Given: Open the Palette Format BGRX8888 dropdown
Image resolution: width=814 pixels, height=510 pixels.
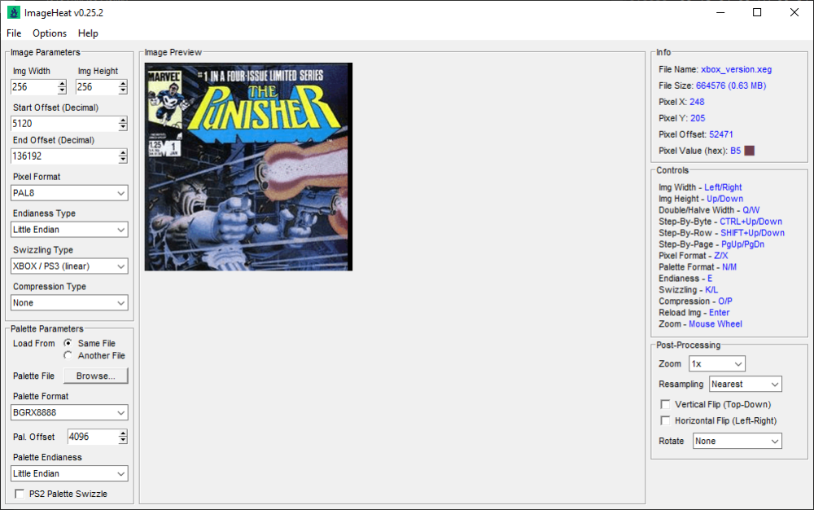Looking at the screenshot, I should coord(69,413).
